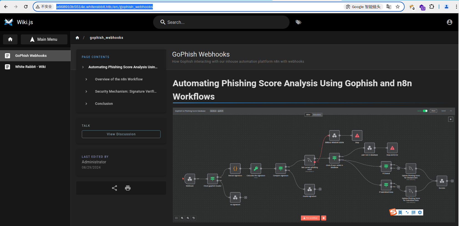Click the no signature node
459x226 pixels.
pos(235,198)
